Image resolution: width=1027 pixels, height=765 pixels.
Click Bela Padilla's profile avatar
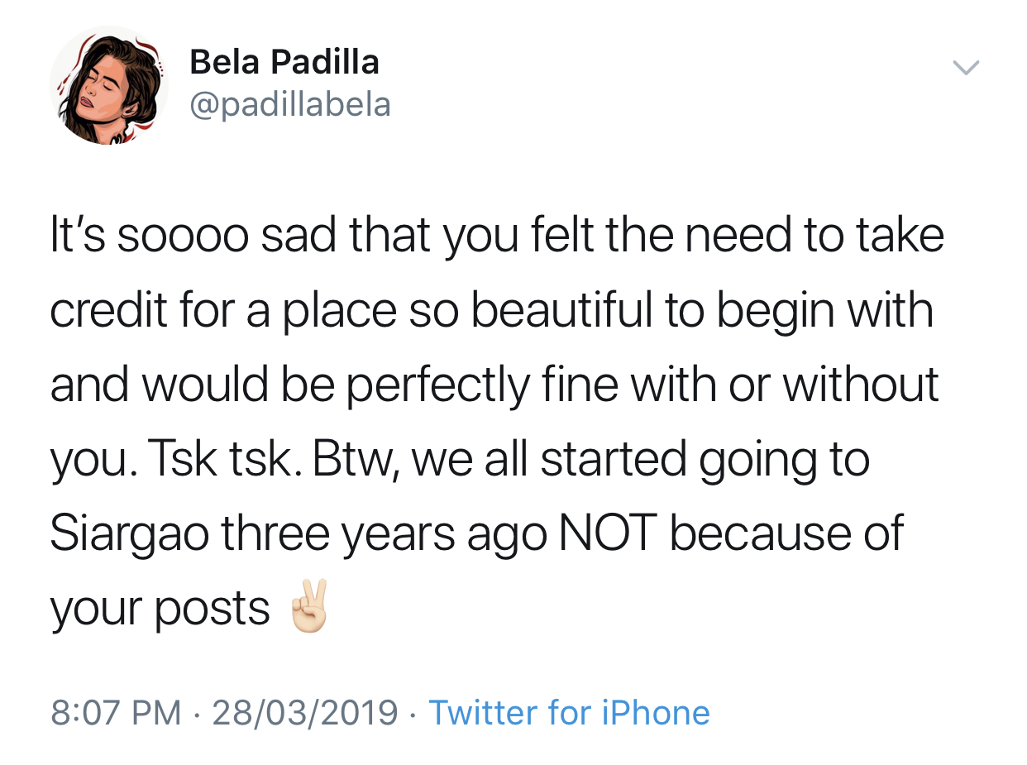[x=108, y=86]
